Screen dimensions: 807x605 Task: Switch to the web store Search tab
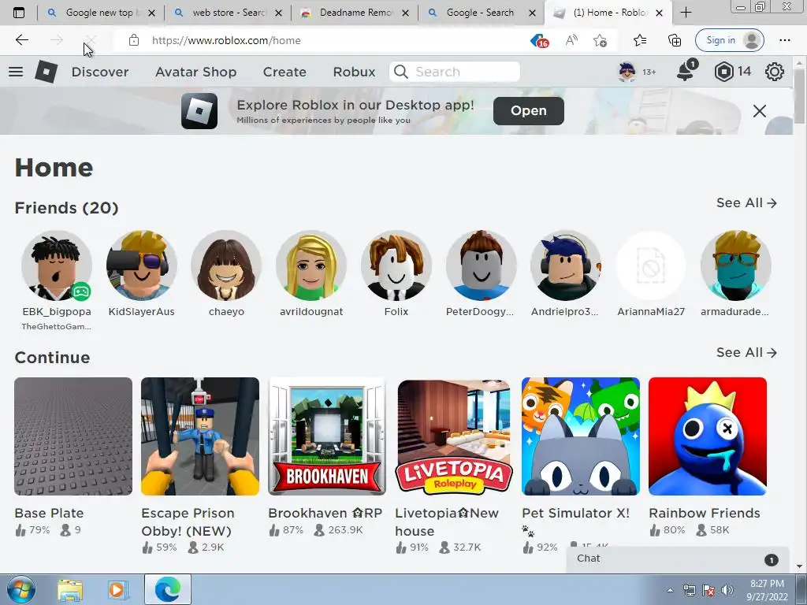coord(227,13)
